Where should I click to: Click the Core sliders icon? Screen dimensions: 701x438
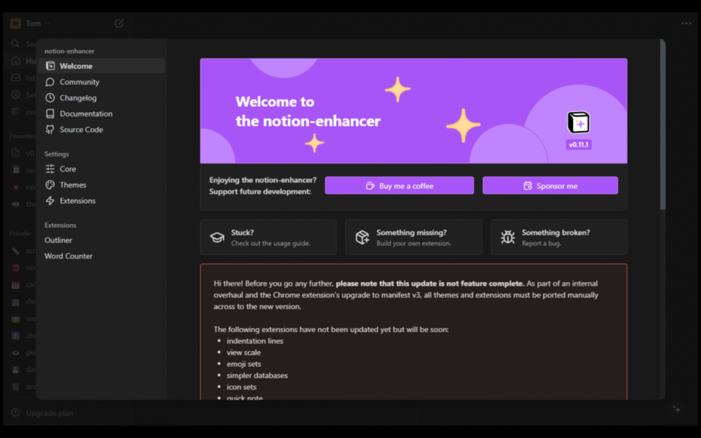click(50, 169)
